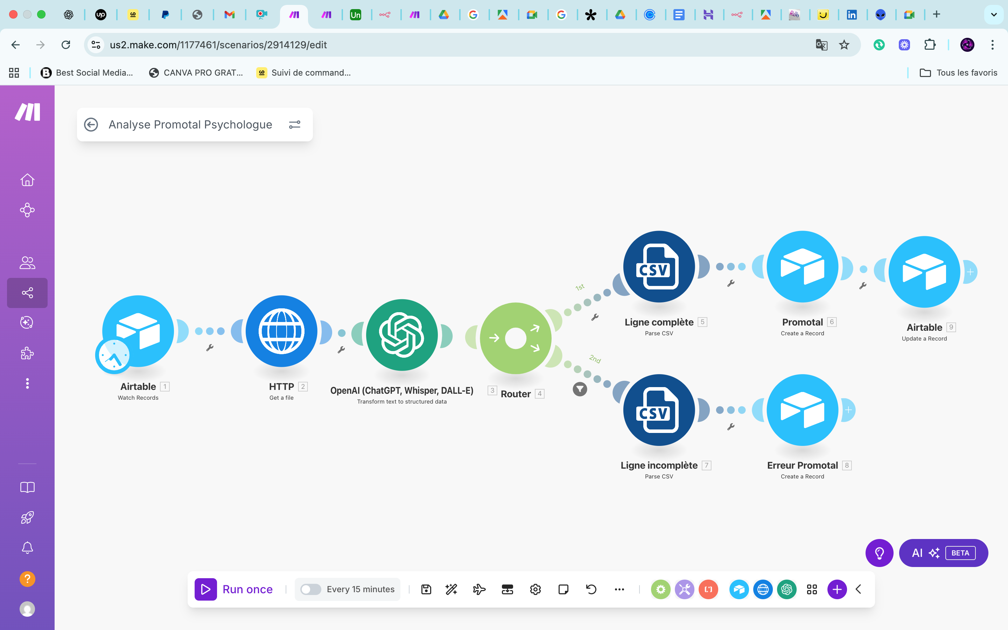Click the explain flow airplane icon
The height and width of the screenshot is (630, 1008).
coord(479,589)
